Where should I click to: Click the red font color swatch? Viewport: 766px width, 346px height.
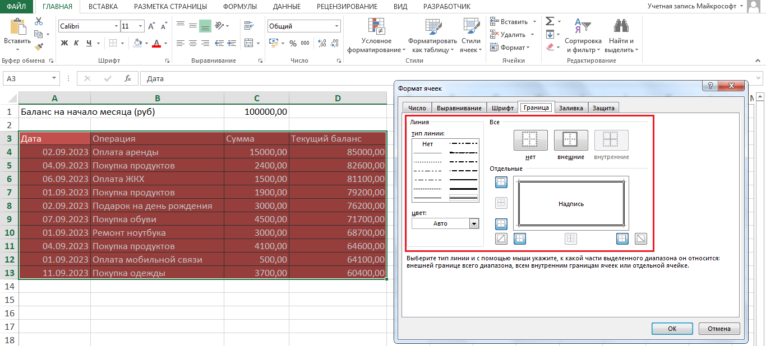click(156, 44)
